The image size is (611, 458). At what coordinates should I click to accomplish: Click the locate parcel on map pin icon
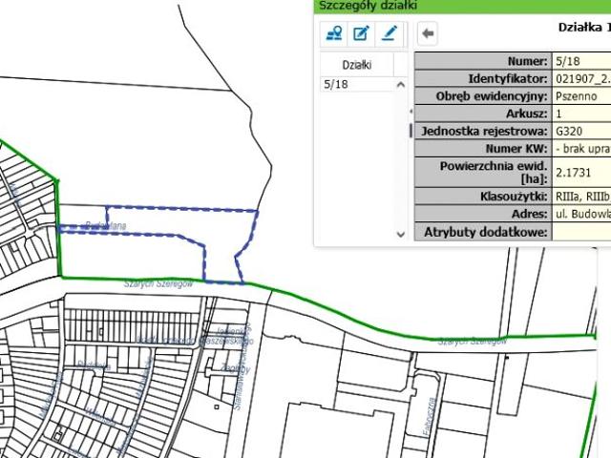point(333,34)
